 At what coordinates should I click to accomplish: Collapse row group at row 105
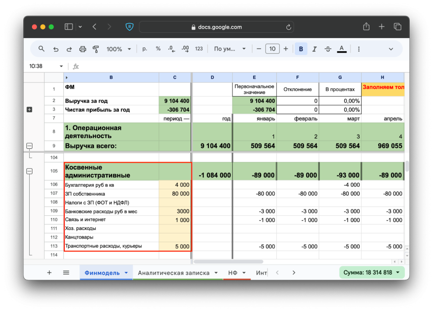point(30,171)
